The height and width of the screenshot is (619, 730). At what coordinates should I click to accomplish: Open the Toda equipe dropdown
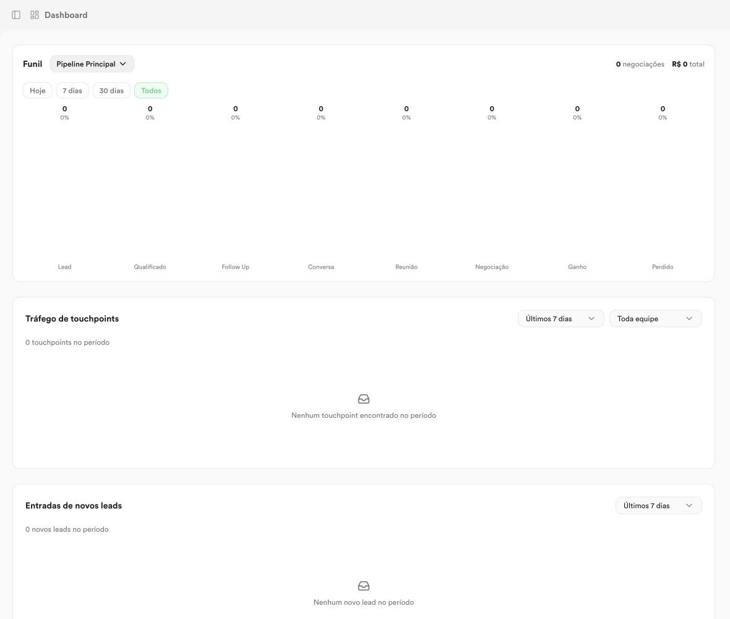point(655,319)
